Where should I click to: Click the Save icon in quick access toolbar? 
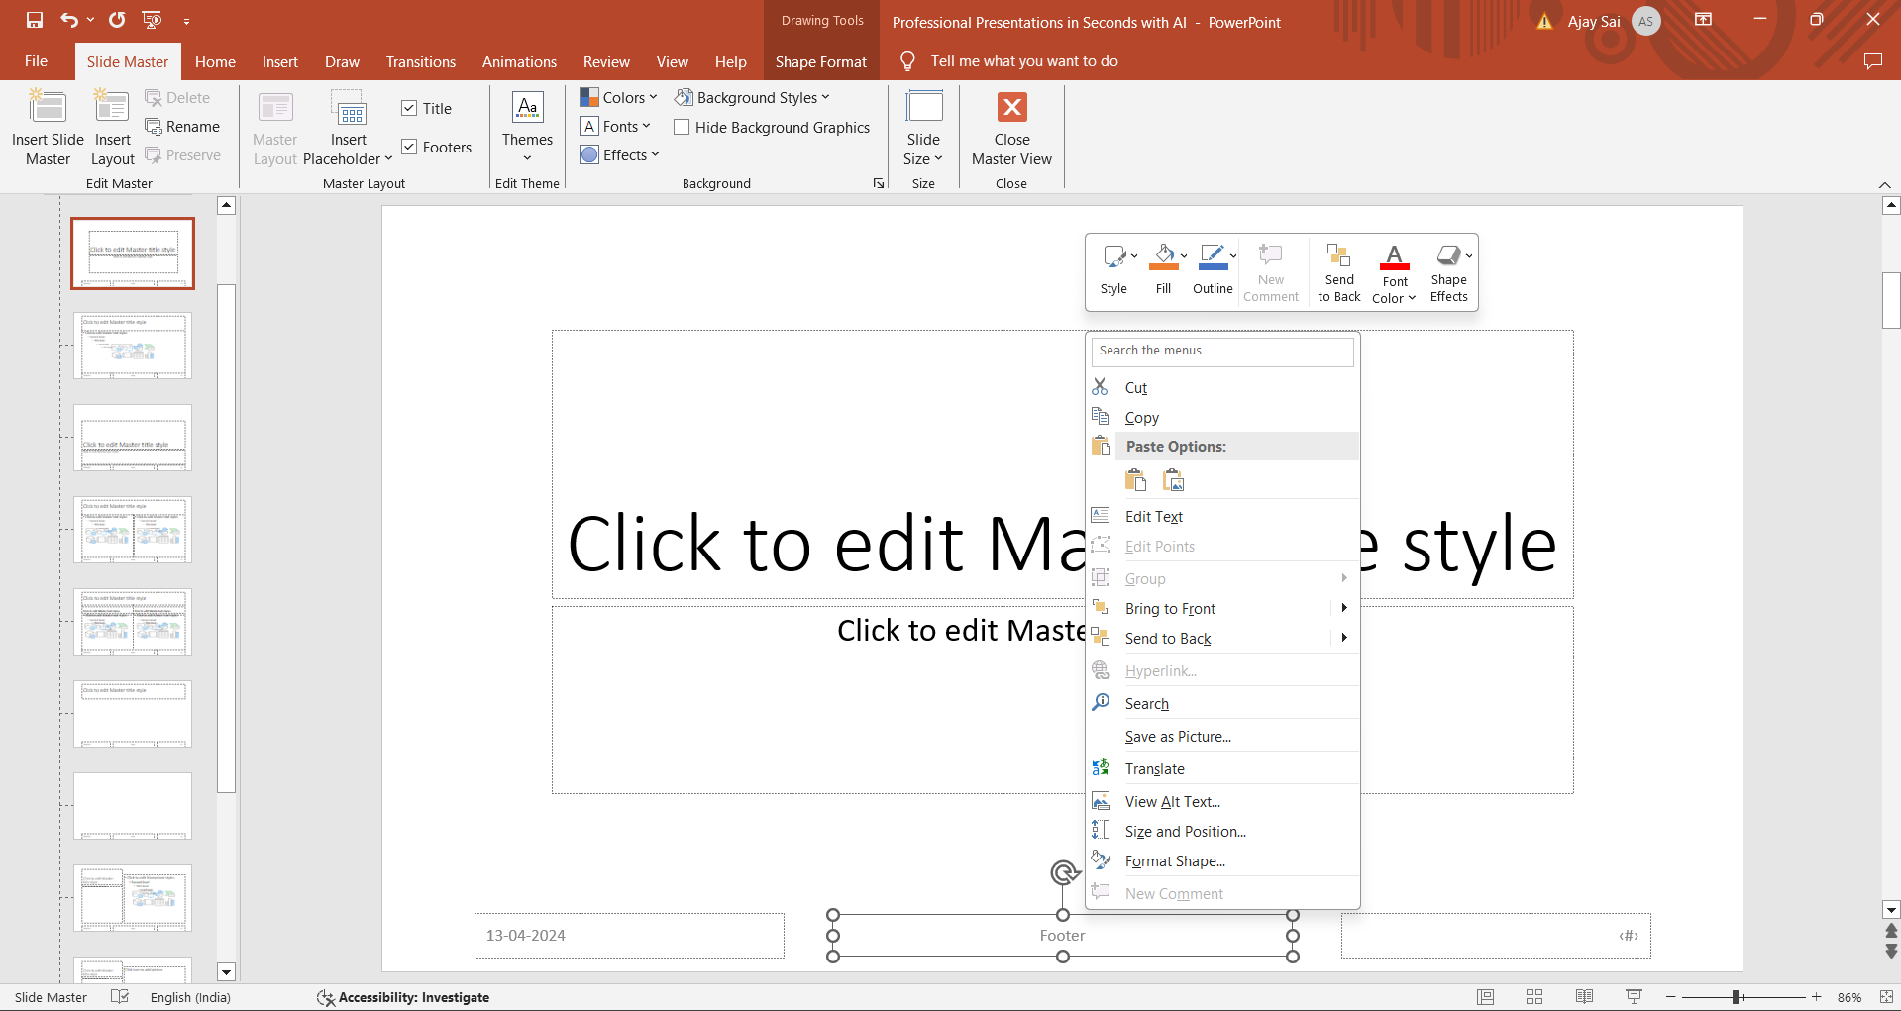[35, 20]
